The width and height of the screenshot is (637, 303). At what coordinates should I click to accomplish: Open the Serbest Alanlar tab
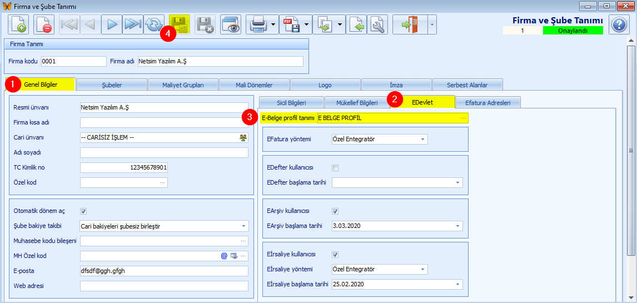[x=467, y=85]
